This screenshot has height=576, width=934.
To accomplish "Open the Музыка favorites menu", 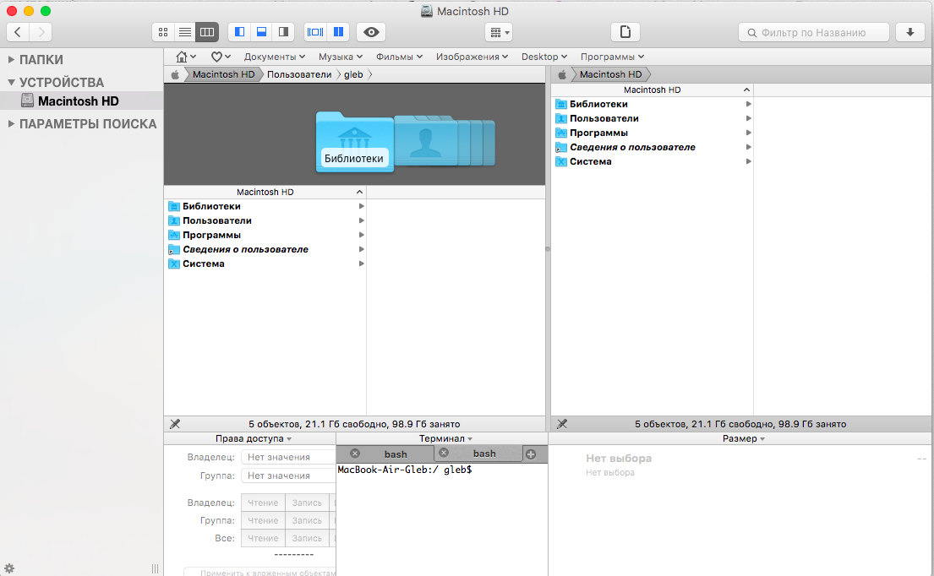I will coord(340,57).
